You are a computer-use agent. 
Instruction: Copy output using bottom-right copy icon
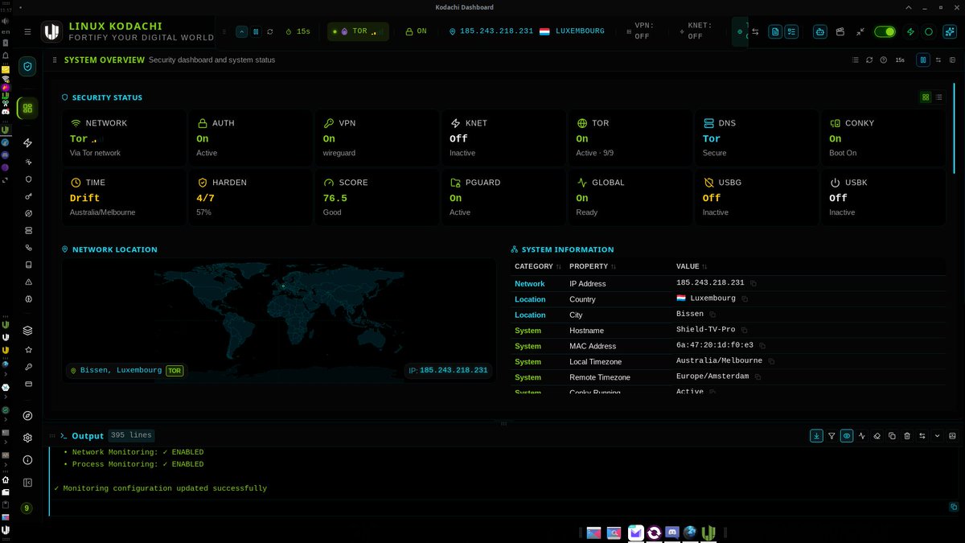954,507
